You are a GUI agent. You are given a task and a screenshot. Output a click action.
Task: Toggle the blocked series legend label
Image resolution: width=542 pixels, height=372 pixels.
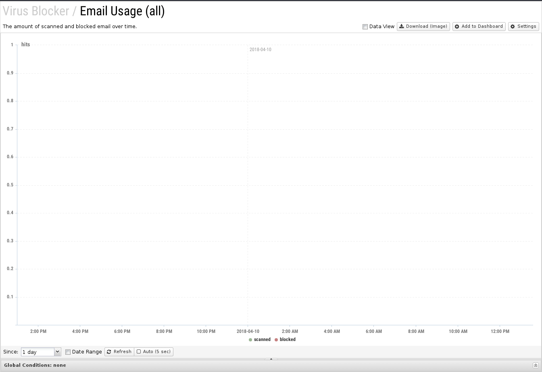point(288,340)
